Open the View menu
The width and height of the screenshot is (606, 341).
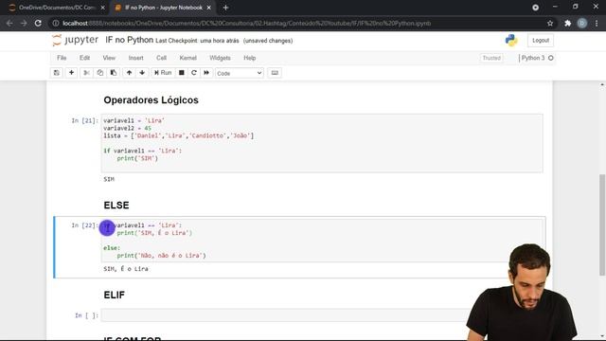tap(109, 58)
